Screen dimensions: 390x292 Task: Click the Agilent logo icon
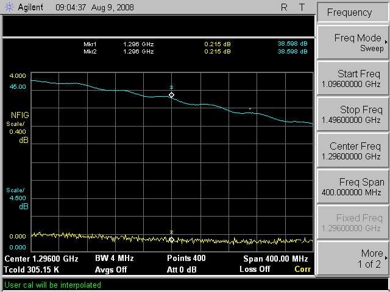[x=10, y=7]
